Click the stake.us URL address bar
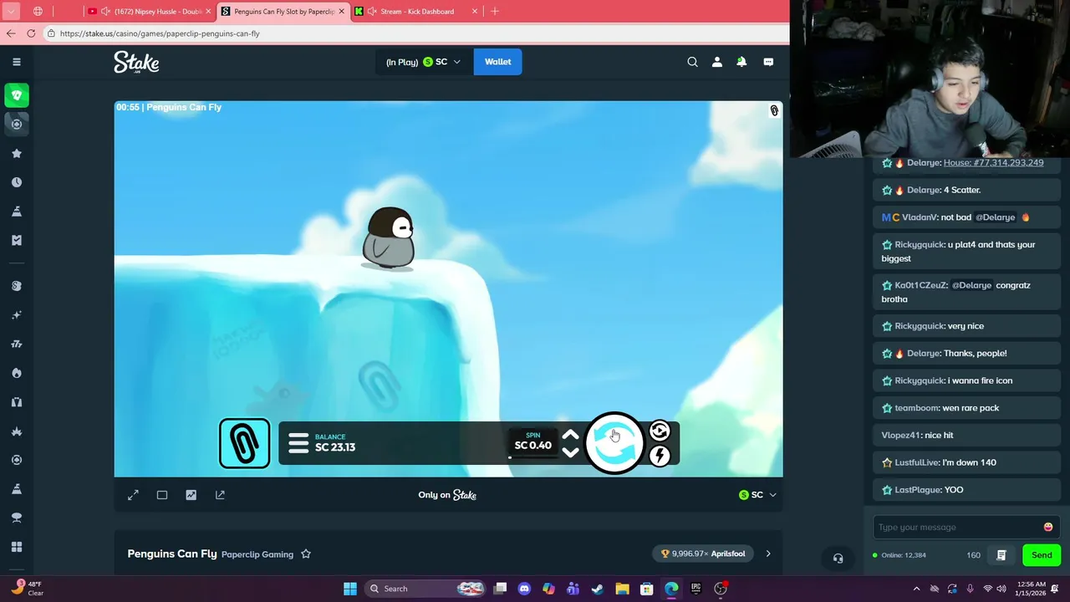This screenshot has height=602, width=1070. 414,33
